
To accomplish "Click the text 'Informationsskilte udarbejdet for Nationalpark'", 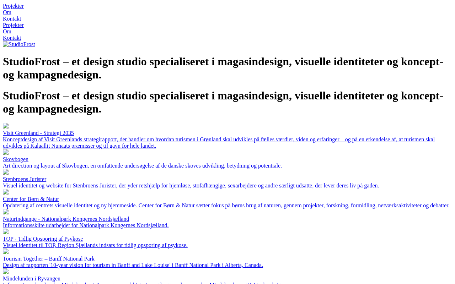I will coord(86,225).
